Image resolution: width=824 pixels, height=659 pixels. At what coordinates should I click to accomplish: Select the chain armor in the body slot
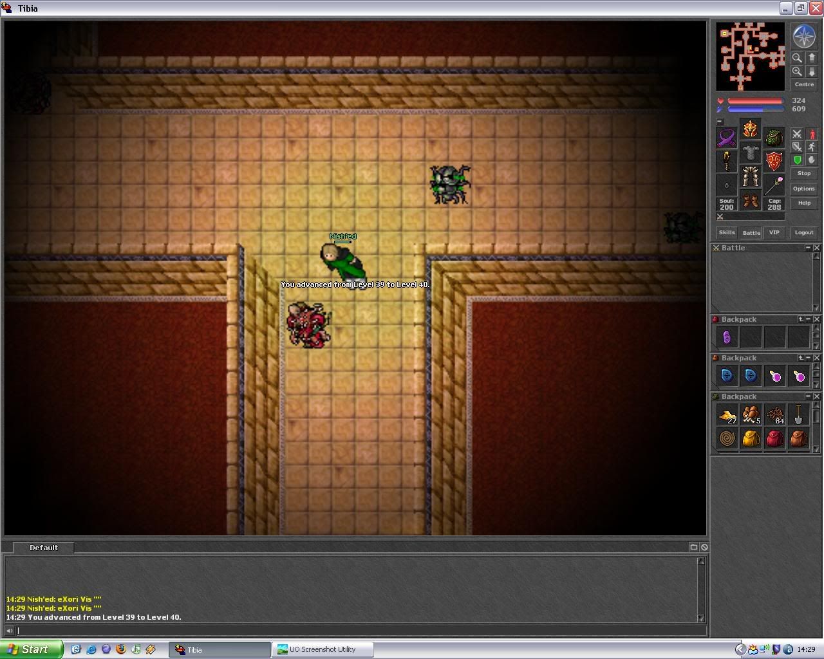click(751, 153)
